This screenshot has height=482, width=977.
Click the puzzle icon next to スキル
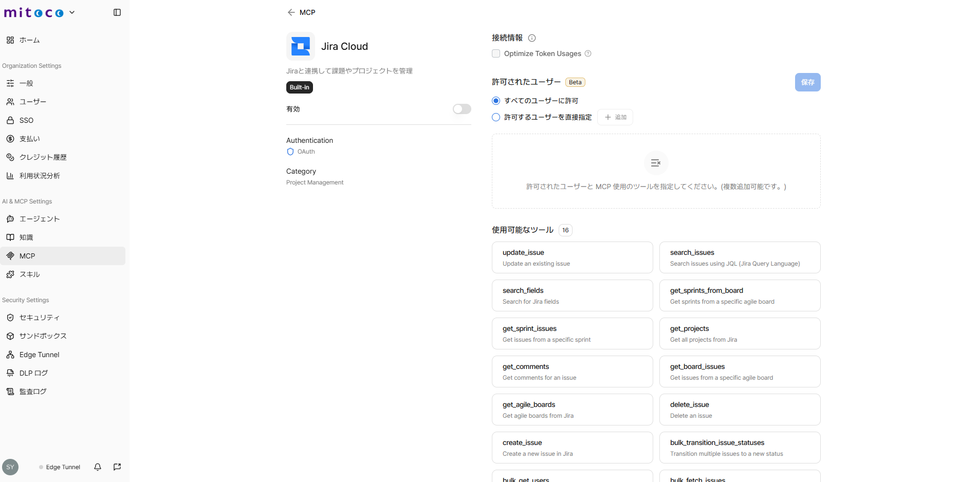tap(10, 274)
